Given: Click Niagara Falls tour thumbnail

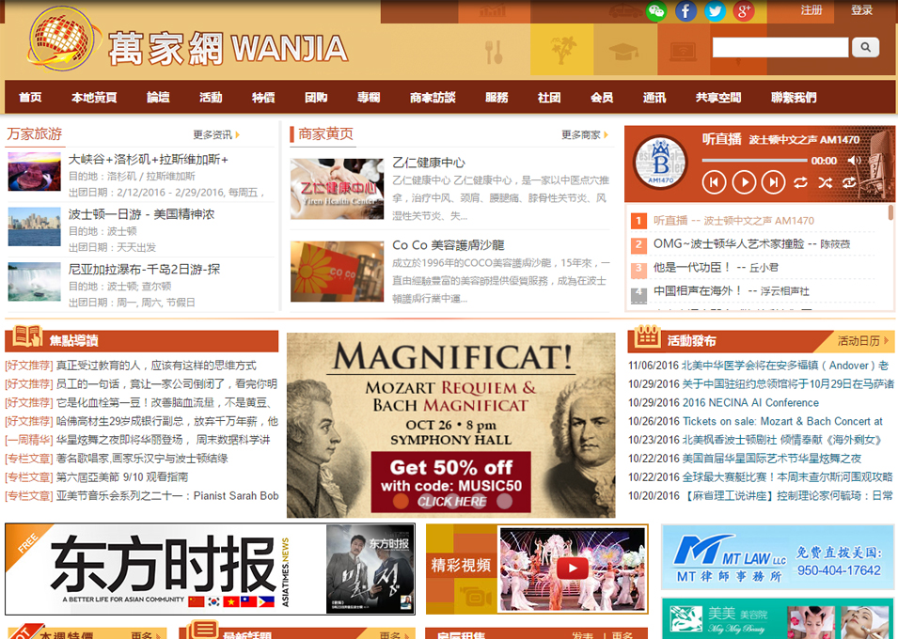Looking at the screenshot, I should point(35,282).
